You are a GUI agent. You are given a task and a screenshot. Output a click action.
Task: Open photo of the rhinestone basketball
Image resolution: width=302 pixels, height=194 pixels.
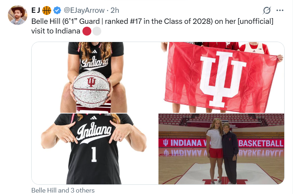click(x=95, y=77)
